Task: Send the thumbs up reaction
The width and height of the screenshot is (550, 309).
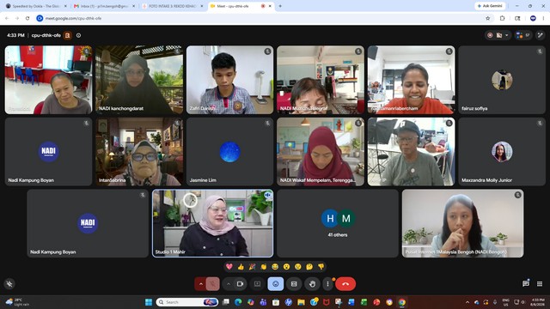Action: coord(241,267)
